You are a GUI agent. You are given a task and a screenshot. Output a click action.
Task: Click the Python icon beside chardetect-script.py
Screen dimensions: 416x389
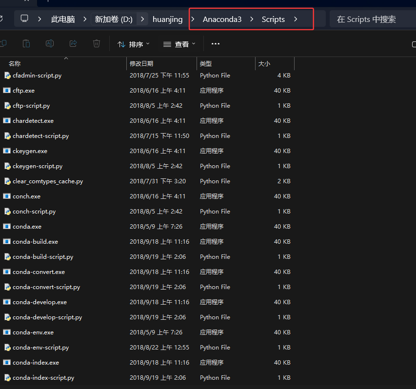point(7,136)
